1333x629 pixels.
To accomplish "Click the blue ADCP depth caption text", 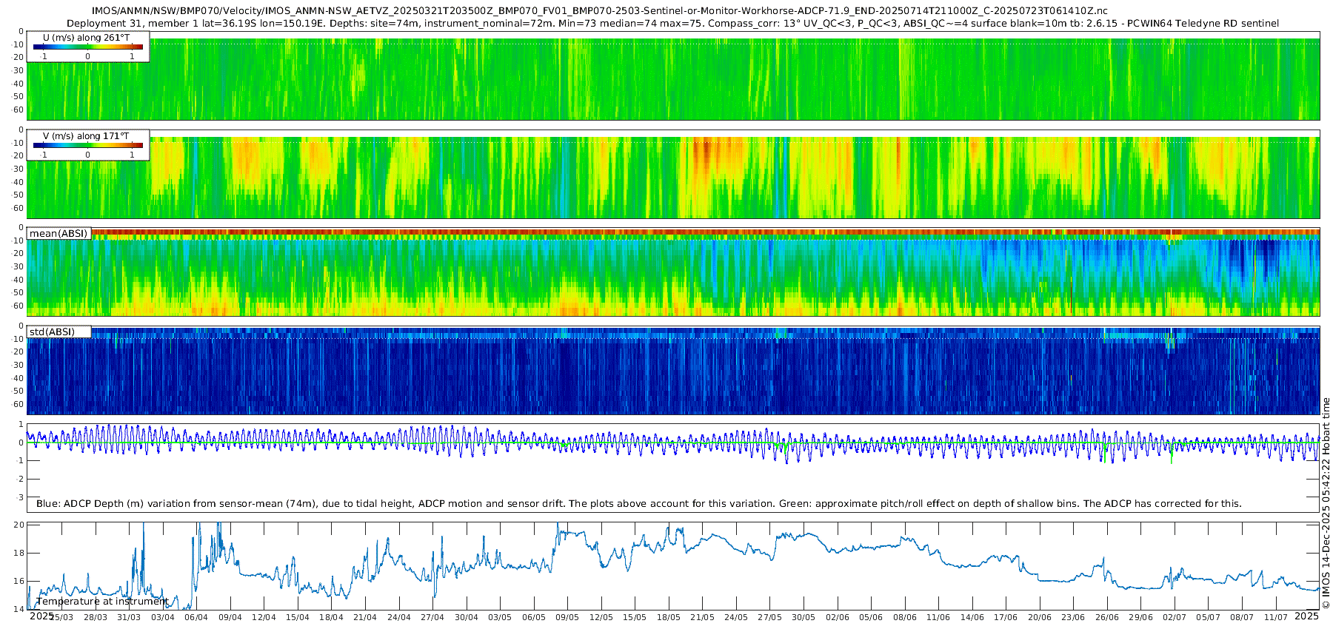I will coord(638,504).
